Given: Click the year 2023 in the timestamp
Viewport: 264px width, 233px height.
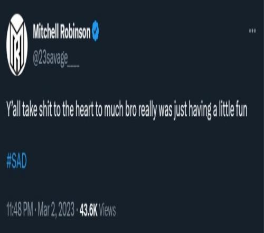Looking at the screenshot, I should click(x=66, y=210).
